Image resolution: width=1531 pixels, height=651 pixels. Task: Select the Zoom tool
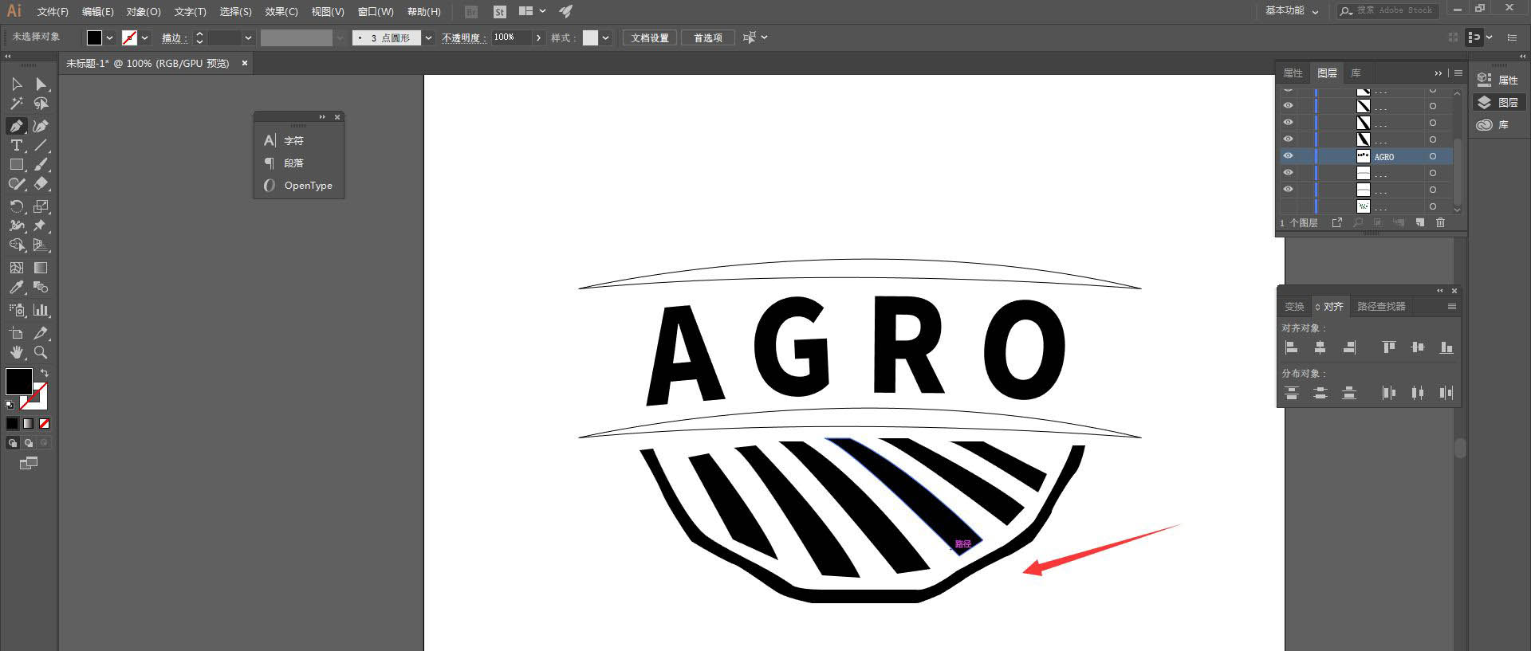[x=41, y=352]
